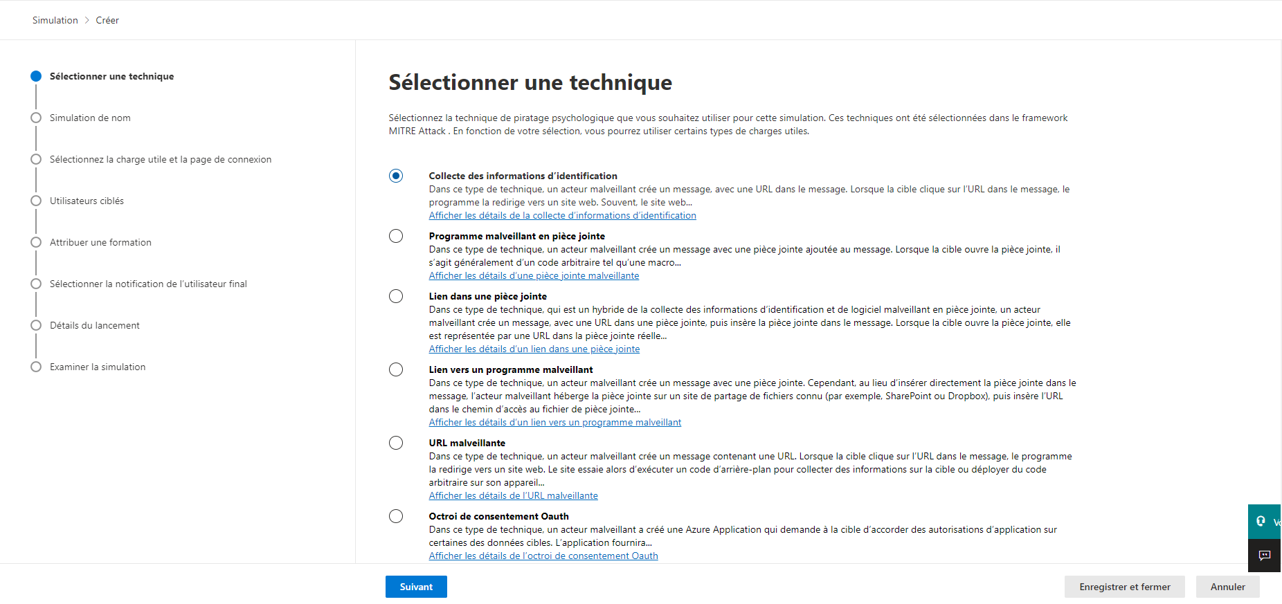
Task: Click Enregistrer et fermer button
Action: pyautogui.click(x=1125, y=587)
